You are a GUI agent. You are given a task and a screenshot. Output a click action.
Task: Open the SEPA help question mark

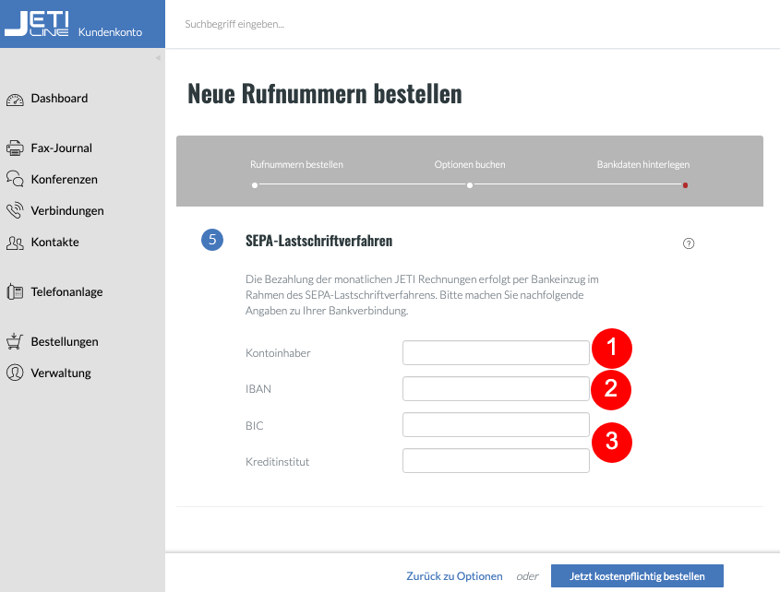(x=689, y=243)
